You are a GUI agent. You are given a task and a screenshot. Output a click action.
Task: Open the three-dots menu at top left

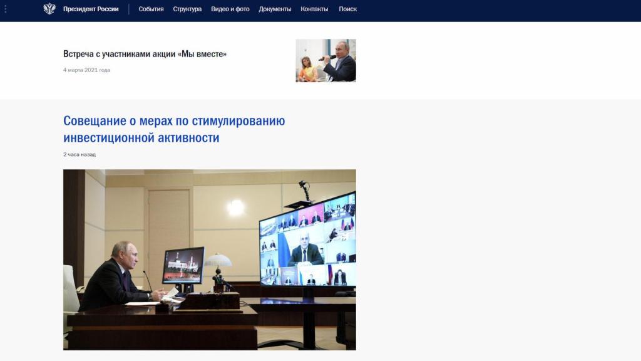[x=7, y=9]
